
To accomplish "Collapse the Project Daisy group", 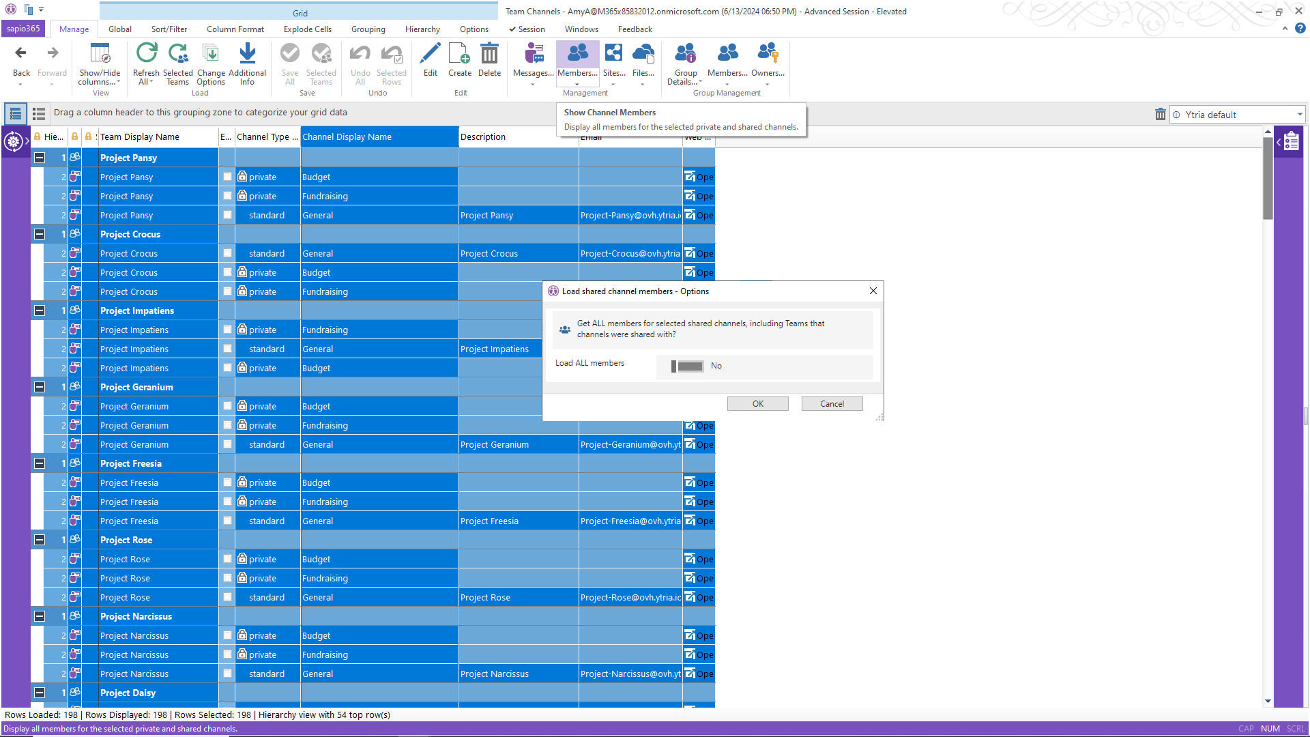I will (40, 693).
